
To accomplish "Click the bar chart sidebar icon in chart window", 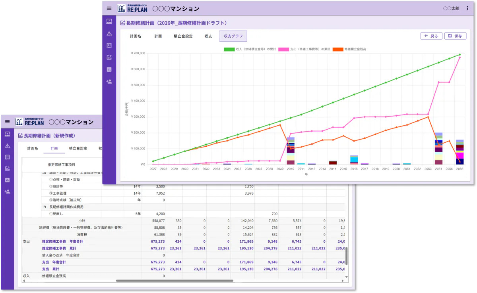I will [x=109, y=69].
